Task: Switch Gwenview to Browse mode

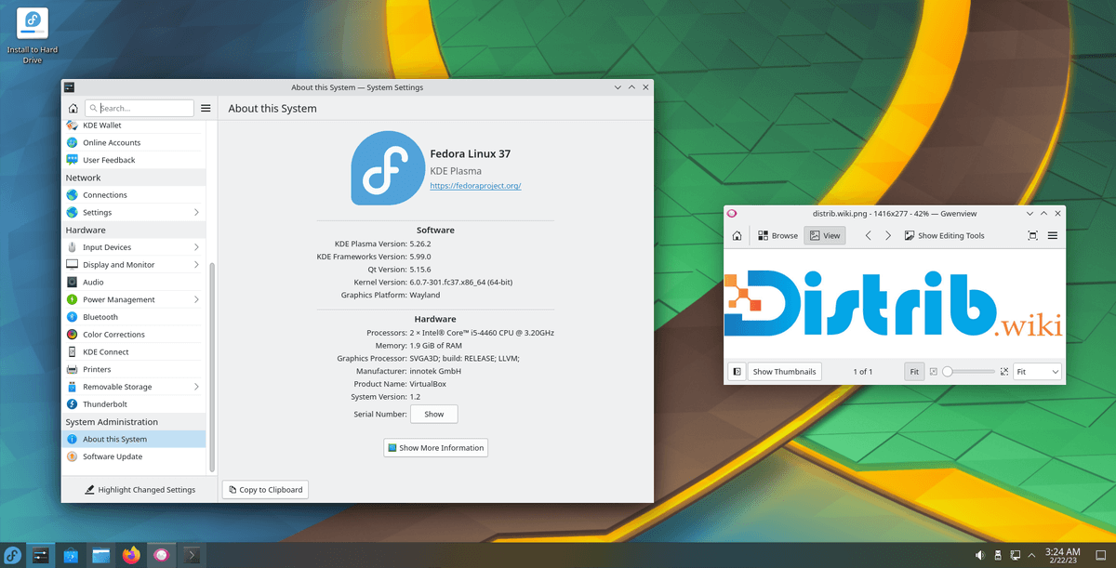Action: (x=777, y=235)
